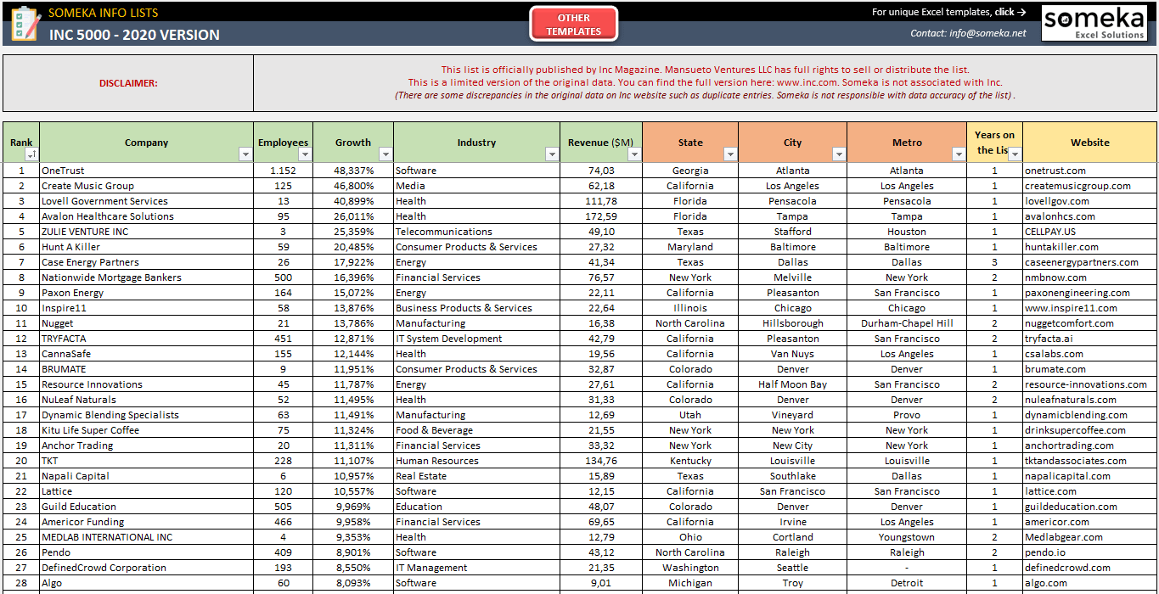Select the DISCLAIMER label cell
Image resolution: width=1159 pixels, height=594 pixels.
click(x=128, y=83)
